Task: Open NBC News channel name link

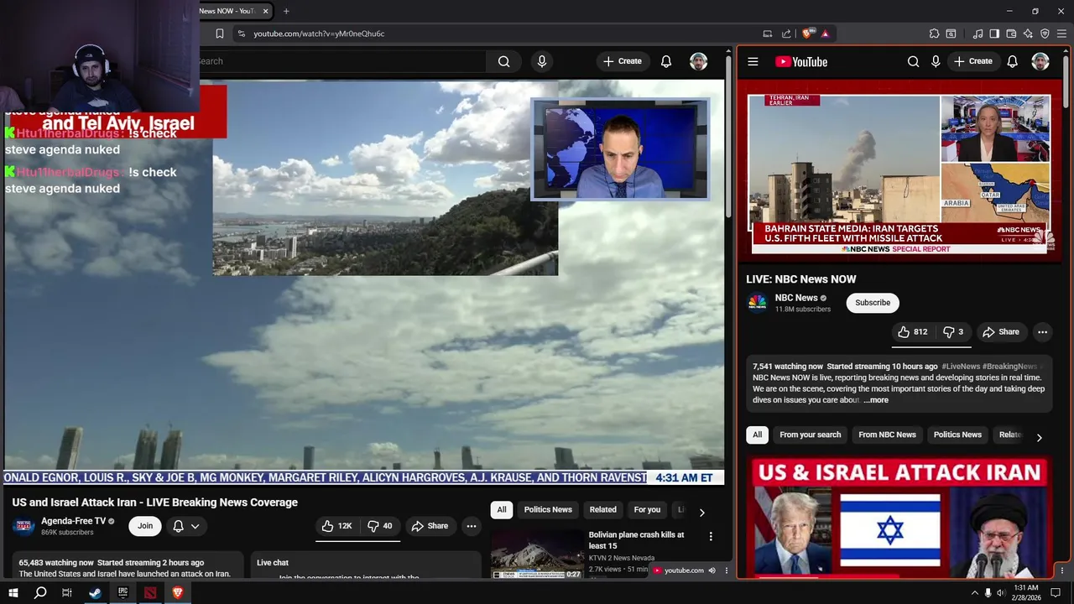Action: [x=796, y=298]
